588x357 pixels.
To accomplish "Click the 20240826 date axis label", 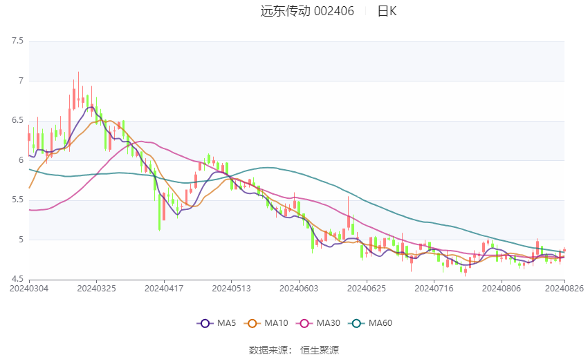I will [564, 289].
